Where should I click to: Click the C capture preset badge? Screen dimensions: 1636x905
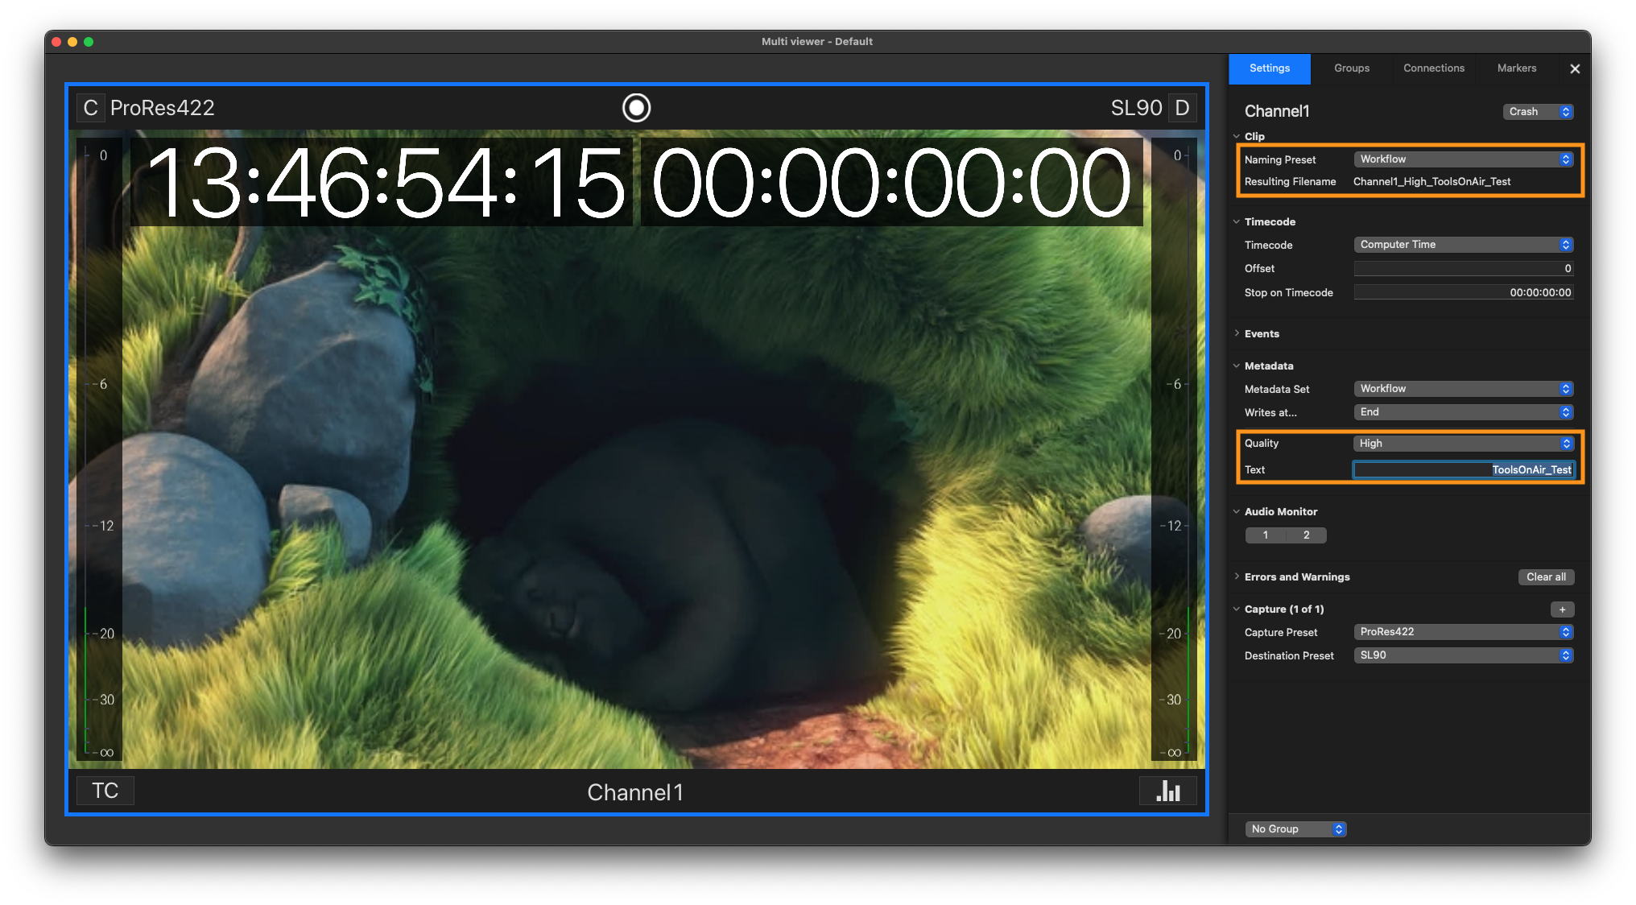click(90, 108)
